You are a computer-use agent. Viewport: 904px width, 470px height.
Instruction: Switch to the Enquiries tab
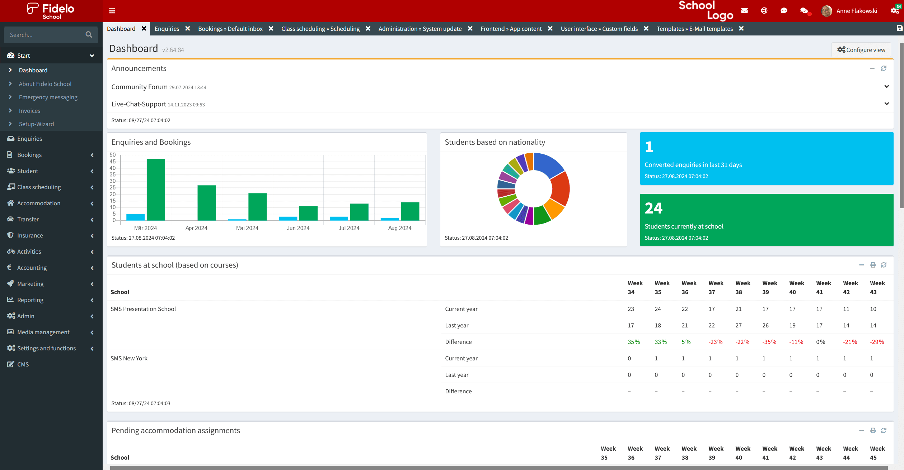(167, 28)
